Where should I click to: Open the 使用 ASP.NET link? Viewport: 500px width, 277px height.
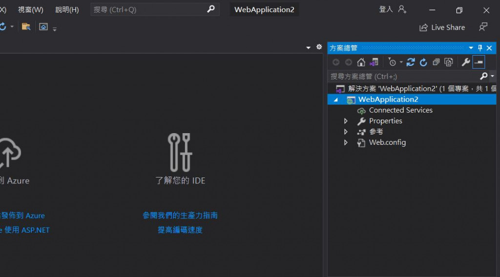coord(25,230)
